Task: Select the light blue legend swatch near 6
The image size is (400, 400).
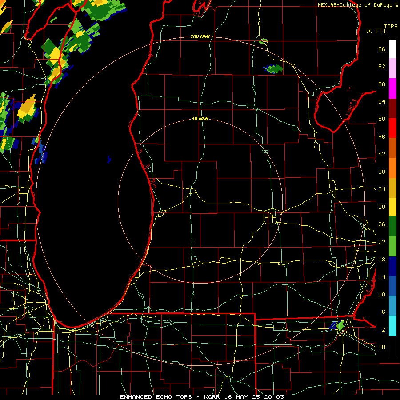Action: coord(392,305)
